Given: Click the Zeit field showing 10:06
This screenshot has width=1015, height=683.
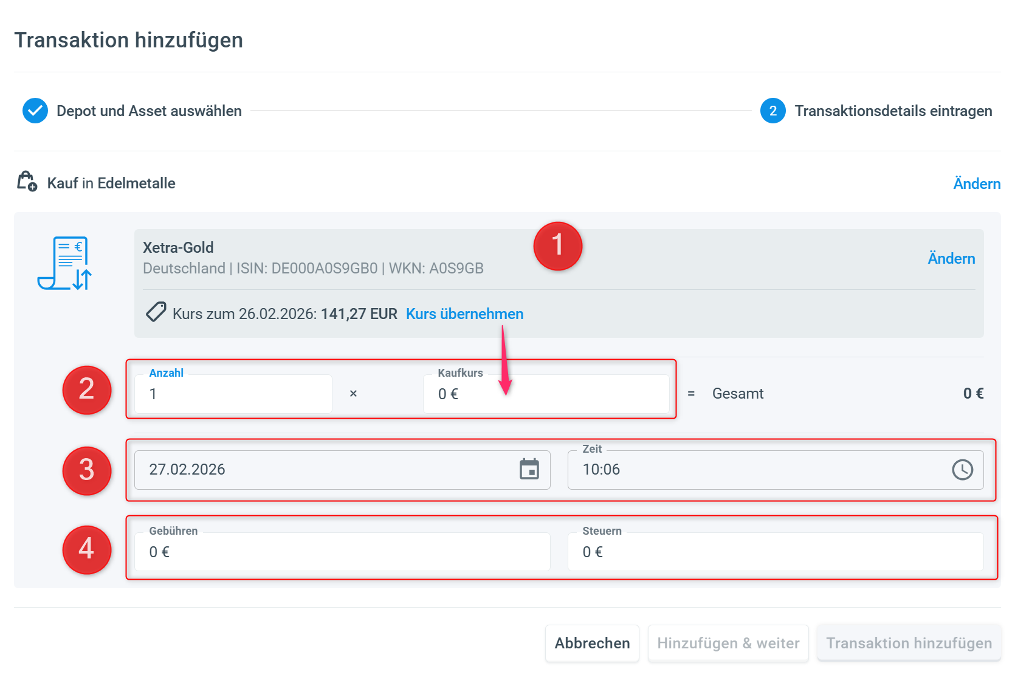Looking at the screenshot, I should point(754,470).
